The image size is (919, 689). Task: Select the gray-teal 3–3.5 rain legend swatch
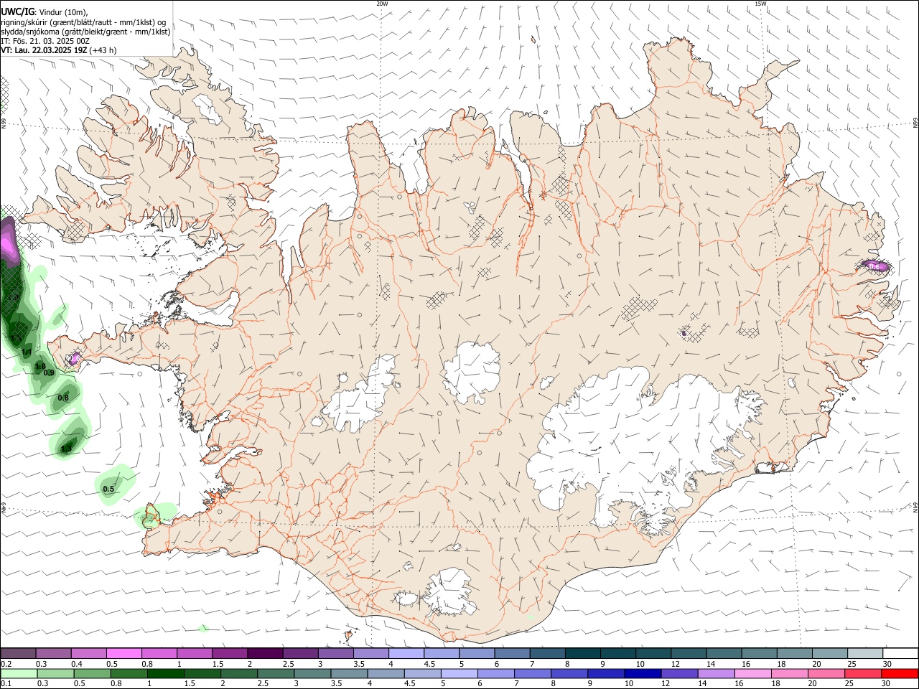click(312, 673)
